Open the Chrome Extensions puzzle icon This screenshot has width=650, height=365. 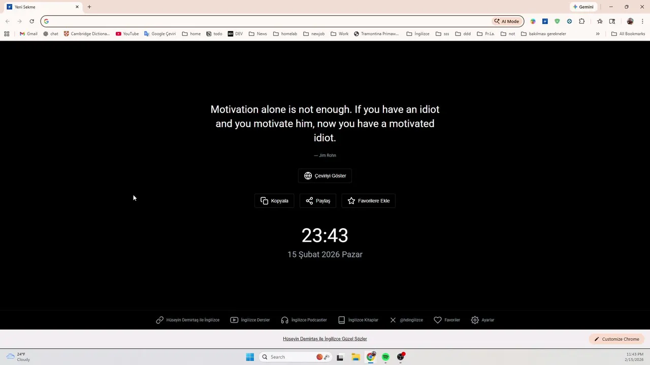coord(581,21)
